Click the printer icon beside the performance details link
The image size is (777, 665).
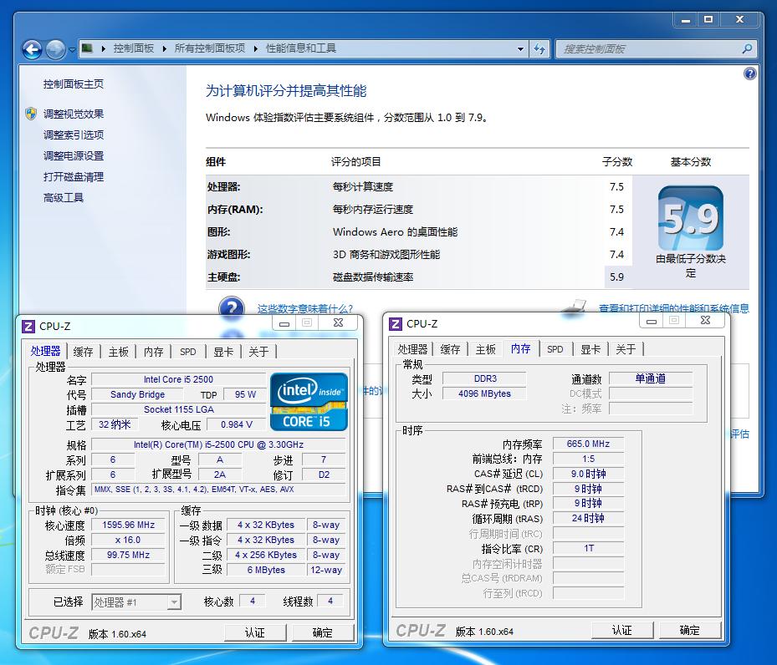pyautogui.click(x=575, y=306)
